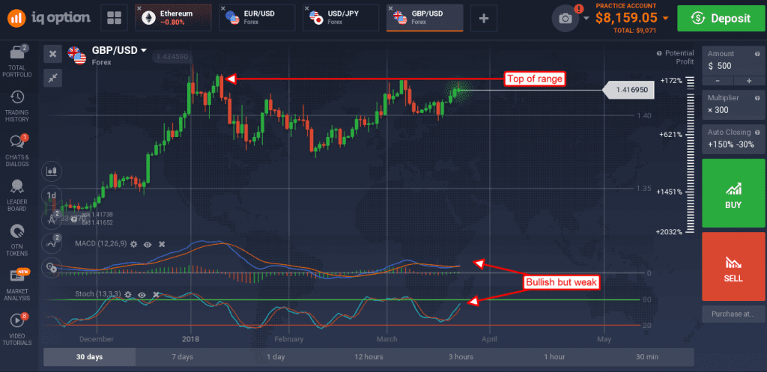Open Stoch indicator settings gear
767x372 pixels.
coord(128,295)
